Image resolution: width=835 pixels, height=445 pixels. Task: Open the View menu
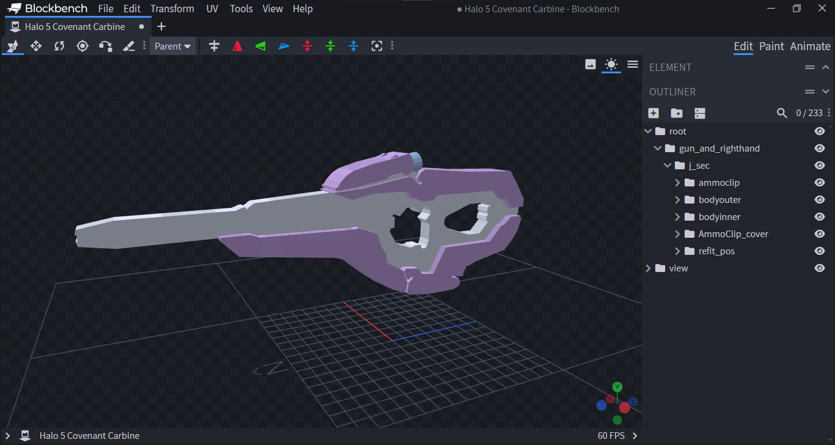pos(273,9)
